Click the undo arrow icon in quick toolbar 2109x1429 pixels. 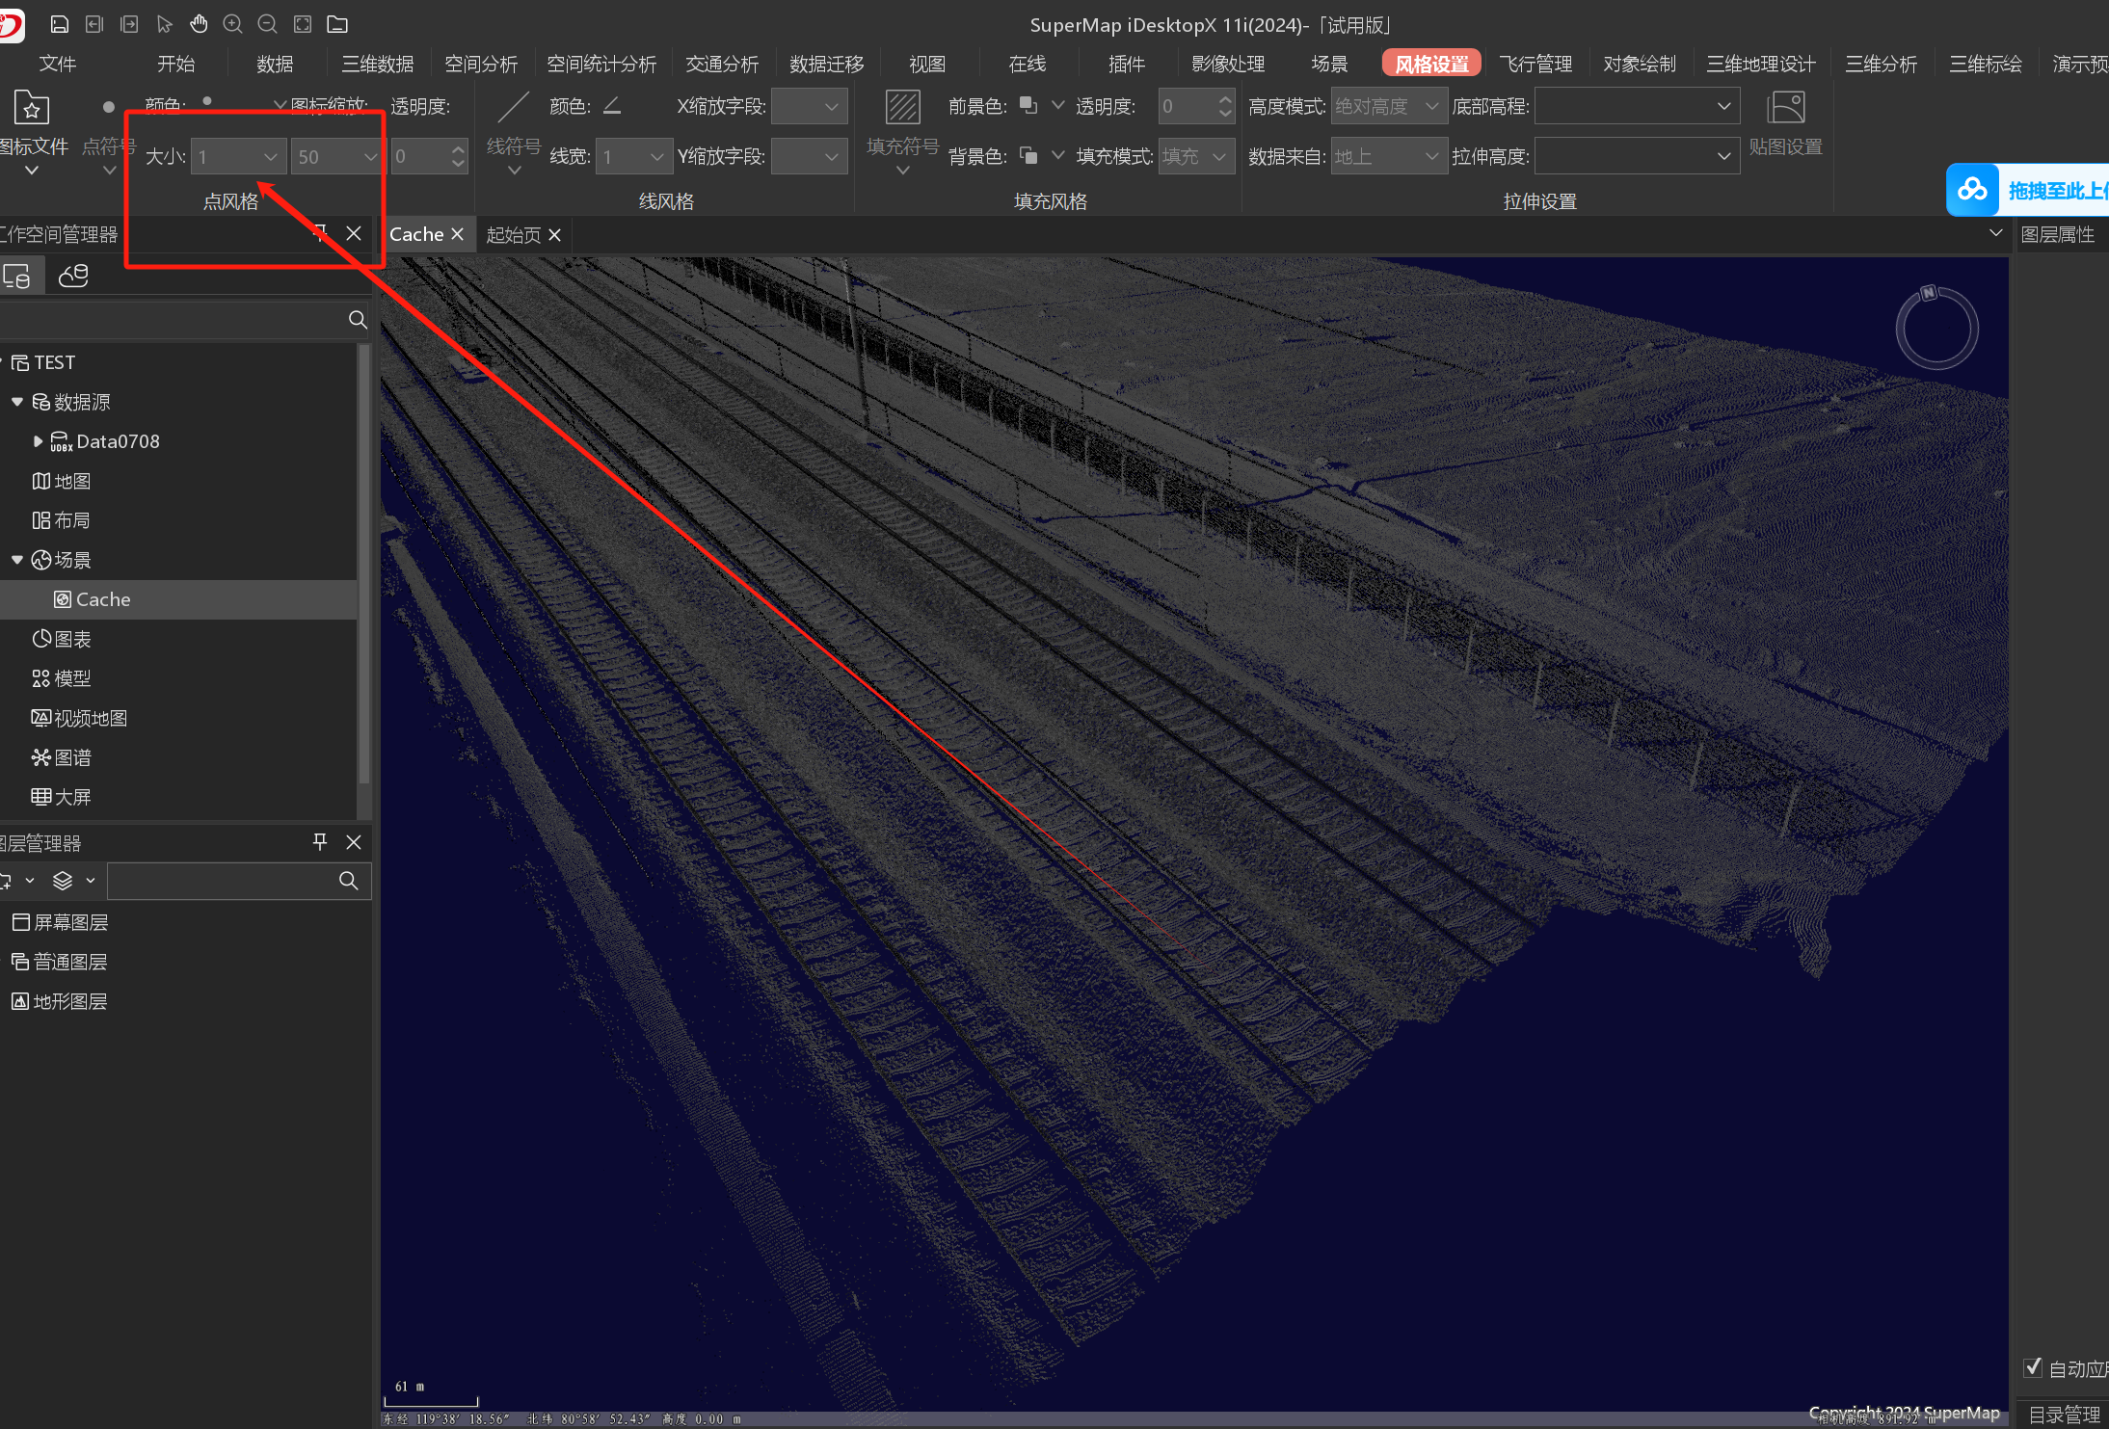pyautogui.click(x=94, y=24)
